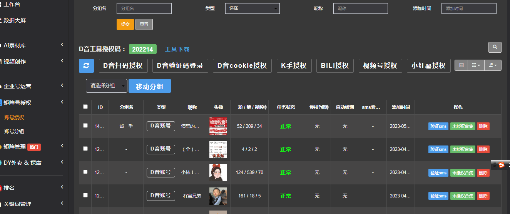The width and height of the screenshot is (510, 214).
Task: Click the D音扫码授权 button
Action: tap(123, 66)
